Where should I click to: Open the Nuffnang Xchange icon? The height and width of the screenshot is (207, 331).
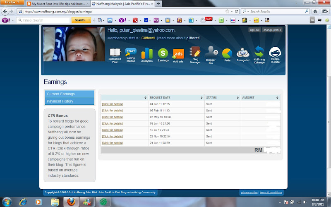coord(259,55)
